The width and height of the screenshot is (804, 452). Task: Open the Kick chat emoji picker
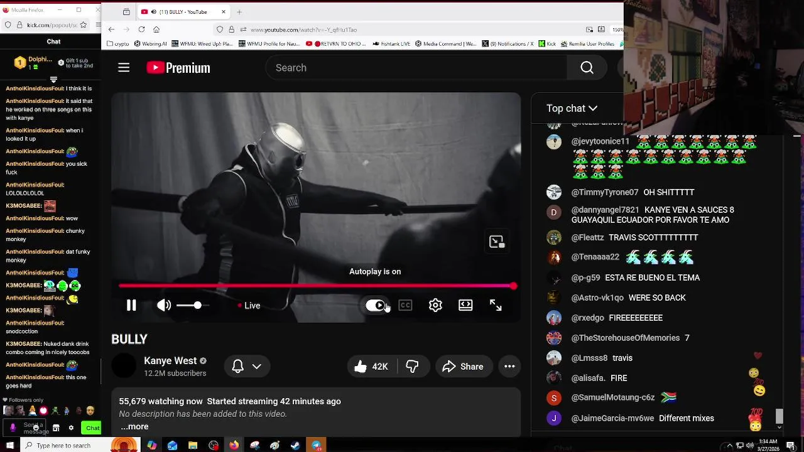tap(36, 426)
